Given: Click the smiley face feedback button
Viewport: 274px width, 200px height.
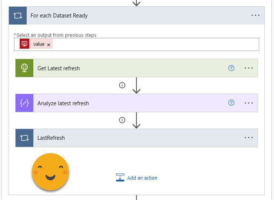Looking at the screenshot, I should click(x=50, y=172).
